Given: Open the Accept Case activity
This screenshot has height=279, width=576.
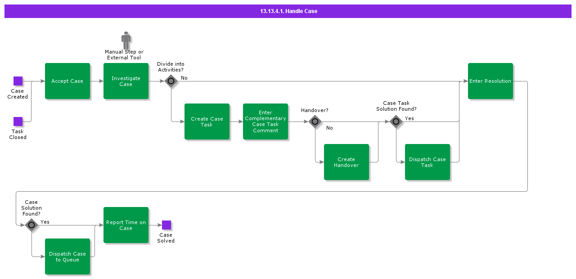Looking at the screenshot, I should point(67,81).
